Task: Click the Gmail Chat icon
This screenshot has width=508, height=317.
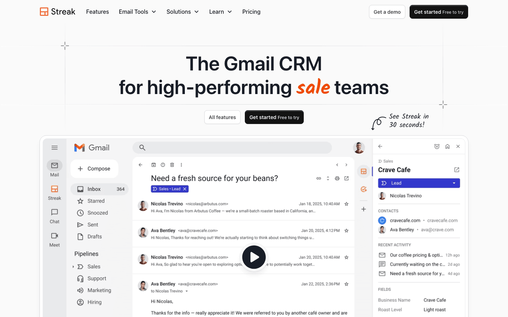Action: pyautogui.click(x=54, y=212)
